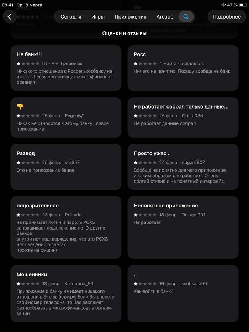The height and width of the screenshot is (332, 249).
Task: Go to the Arcade tab
Action: coord(165,17)
